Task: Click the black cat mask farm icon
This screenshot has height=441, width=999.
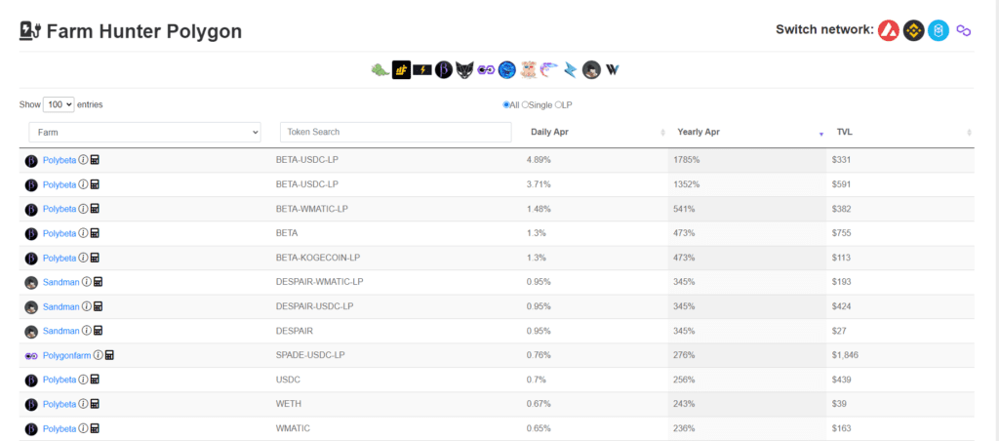Action: point(464,70)
